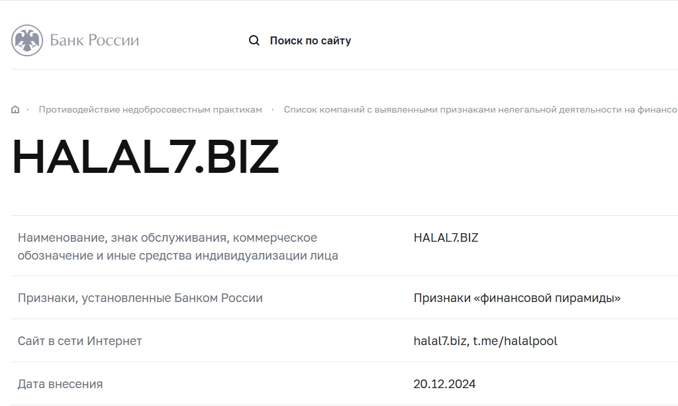Select «Признаки «финансовой пирамиды»» value
Screen dimensions: 678x406
(x=517, y=298)
